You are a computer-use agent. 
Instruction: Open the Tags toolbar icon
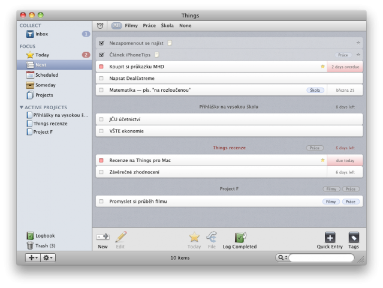(354, 238)
